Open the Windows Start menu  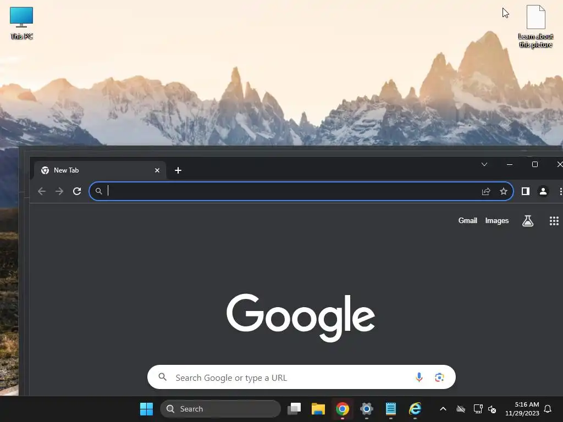146,409
